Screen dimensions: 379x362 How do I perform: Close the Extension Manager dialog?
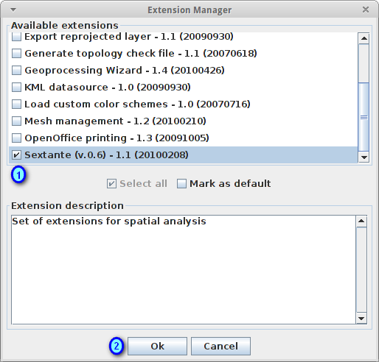coord(366,10)
